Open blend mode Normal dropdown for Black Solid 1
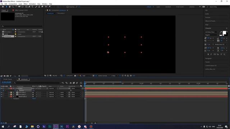 tap(52, 96)
